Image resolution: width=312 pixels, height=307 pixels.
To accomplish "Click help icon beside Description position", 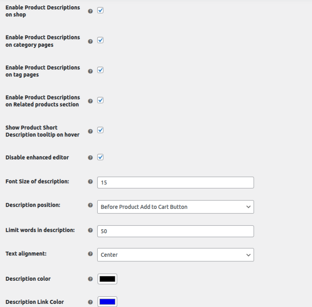I will tap(91, 205).
